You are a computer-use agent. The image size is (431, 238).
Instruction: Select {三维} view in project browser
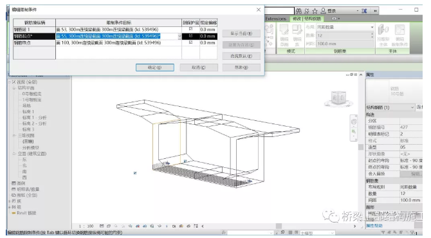(28, 142)
